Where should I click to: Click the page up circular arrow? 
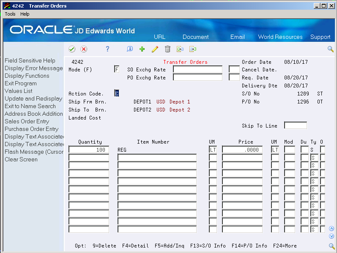click(332, 229)
